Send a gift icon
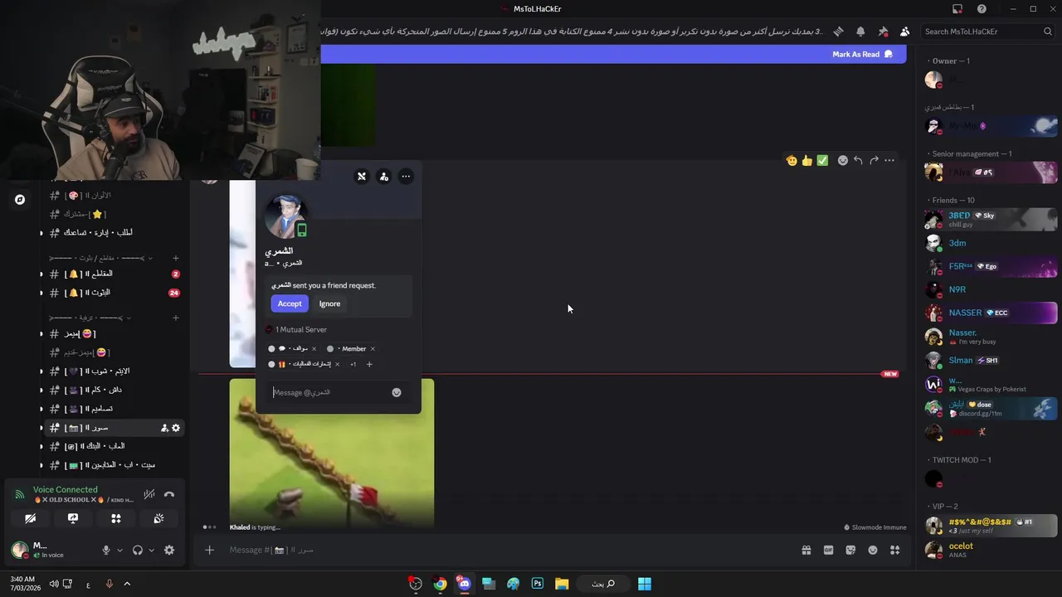 point(806,550)
